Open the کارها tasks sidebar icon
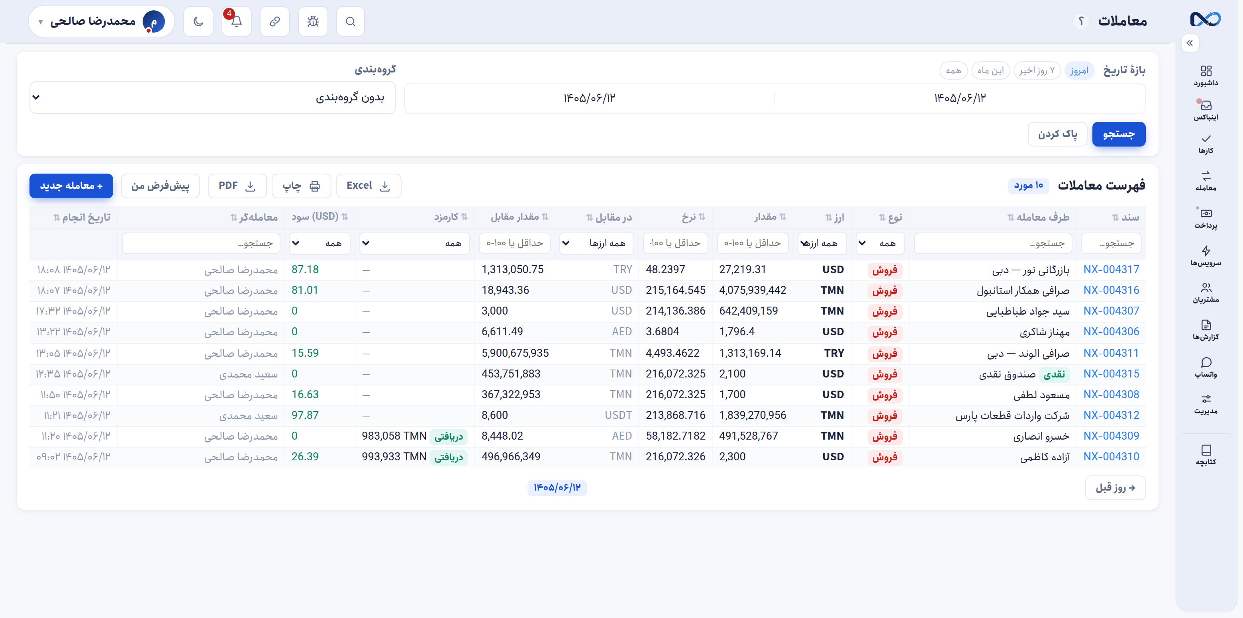1243x618 pixels. [x=1206, y=144]
